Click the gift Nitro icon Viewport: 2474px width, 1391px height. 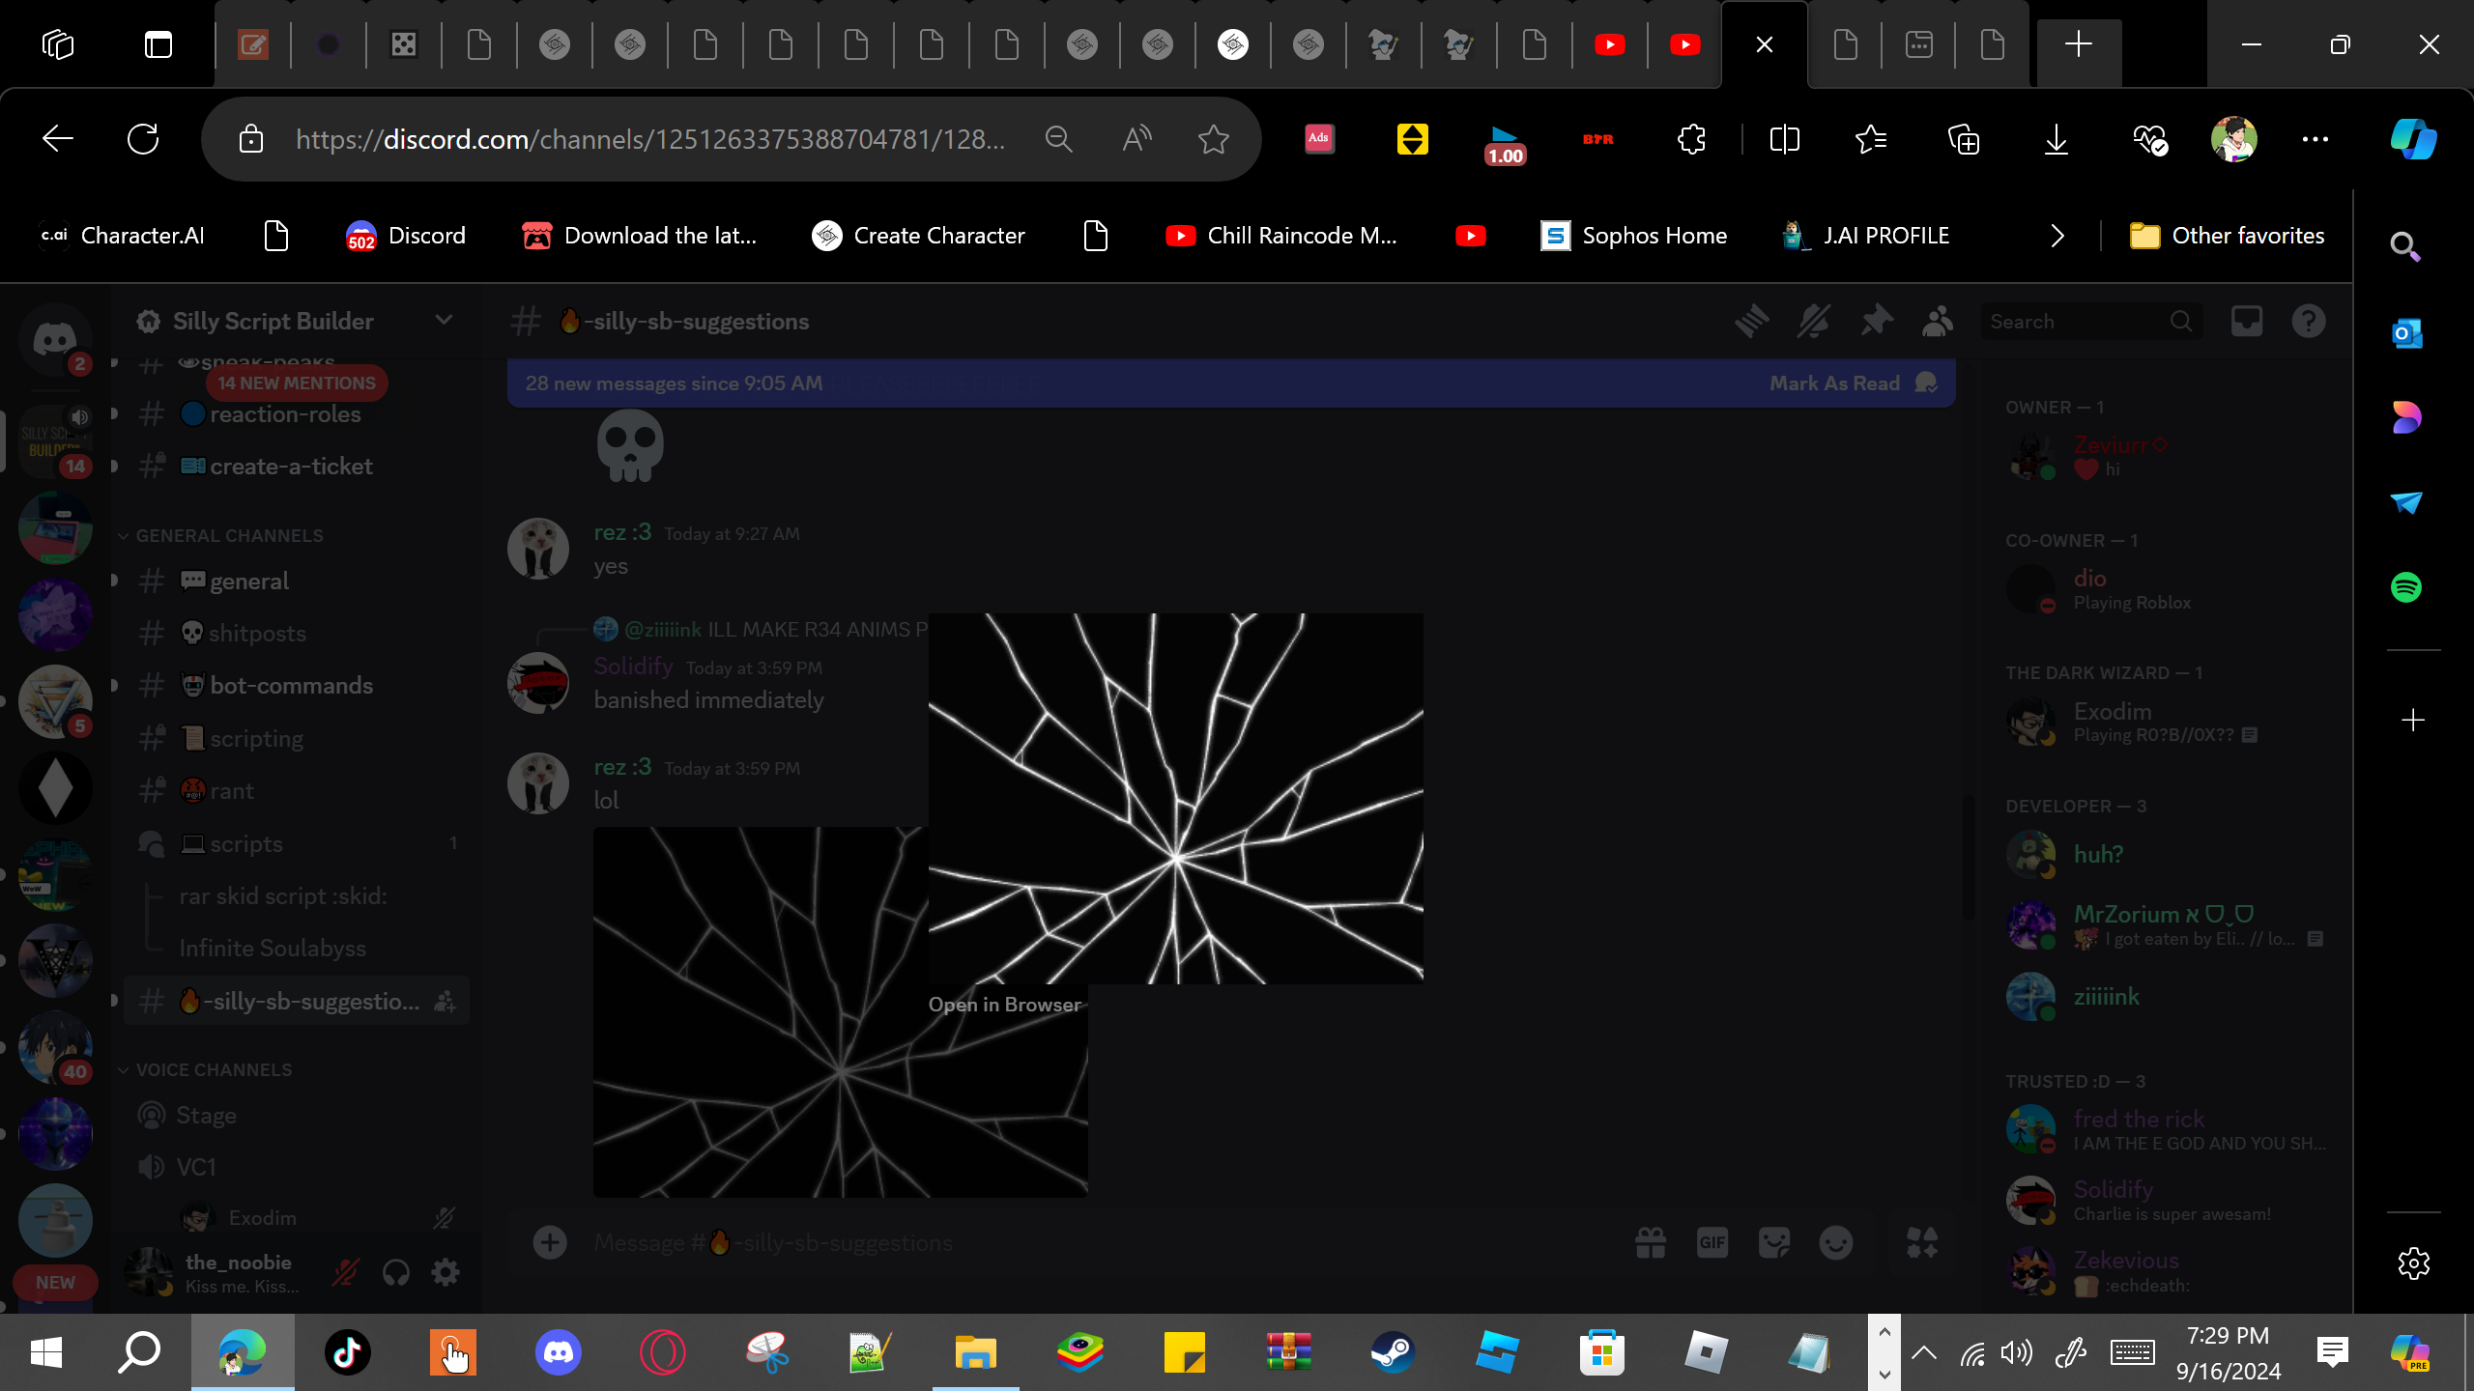[x=1651, y=1242]
